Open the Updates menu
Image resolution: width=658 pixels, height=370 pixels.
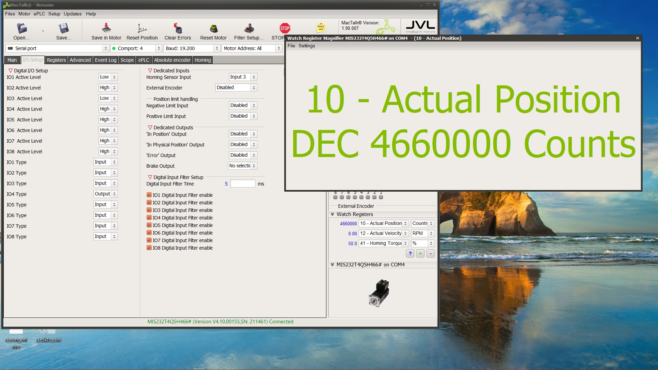[72, 14]
